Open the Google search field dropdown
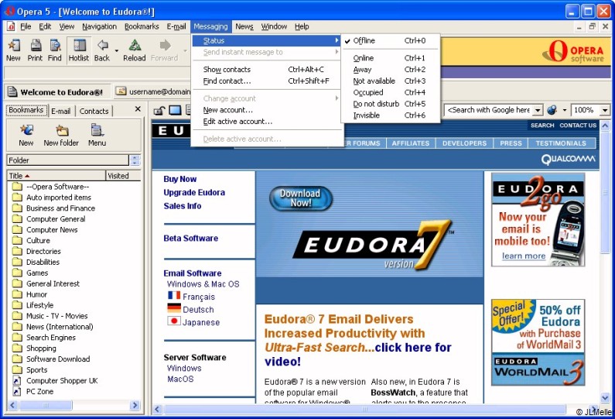The image size is (615, 419). click(538, 110)
